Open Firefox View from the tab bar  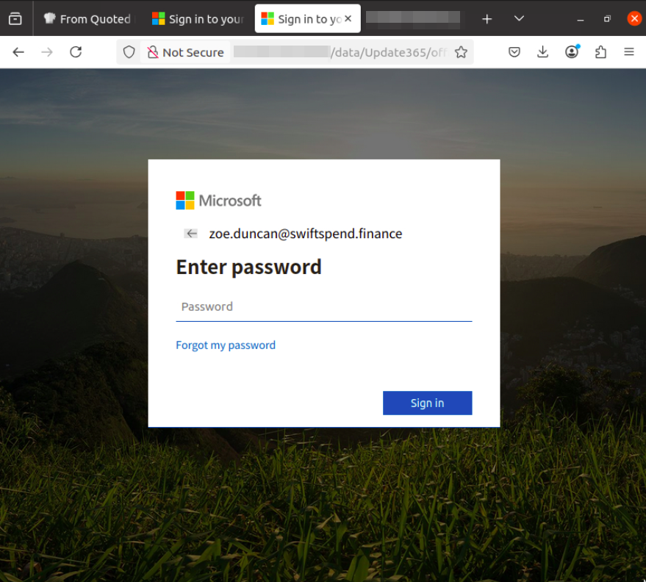(x=15, y=19)
